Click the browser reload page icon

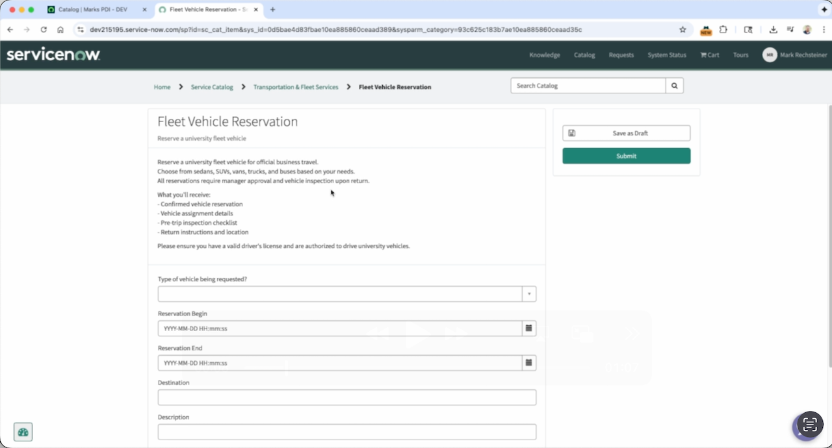(x=44, y=30)
